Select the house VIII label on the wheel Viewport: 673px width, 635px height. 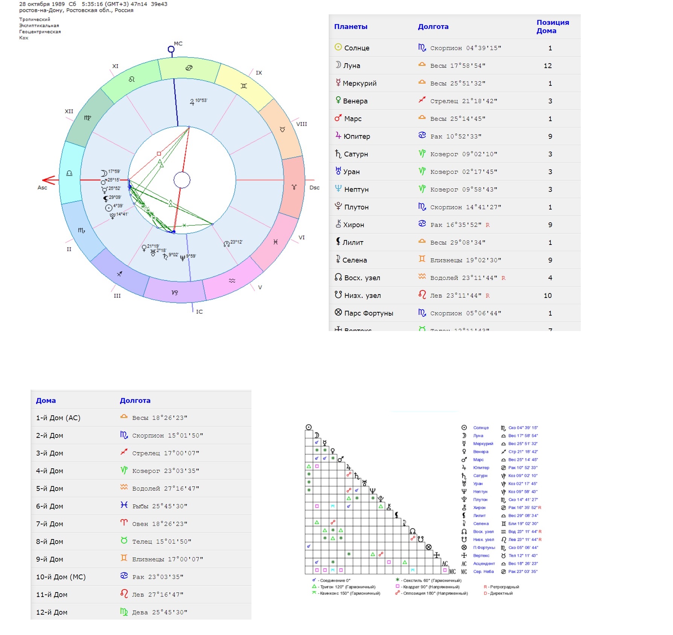[301, 124]
